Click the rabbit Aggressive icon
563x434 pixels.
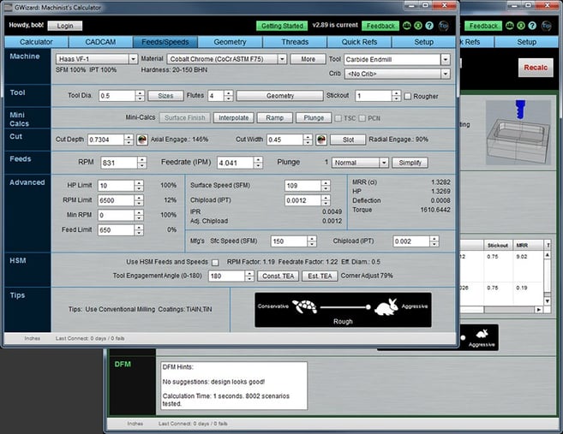point(386,307)
